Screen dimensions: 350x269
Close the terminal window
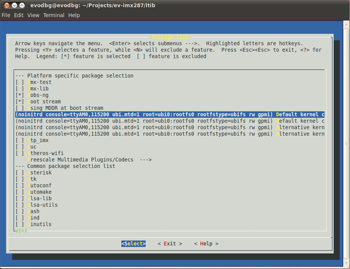tap(6, 5)
